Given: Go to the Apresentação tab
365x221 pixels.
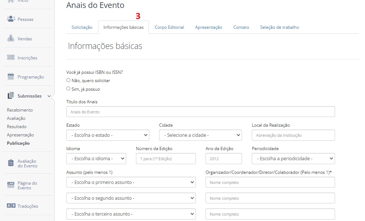Looking at the screenshot, I should pyautogui.click(x=208, y=27).
